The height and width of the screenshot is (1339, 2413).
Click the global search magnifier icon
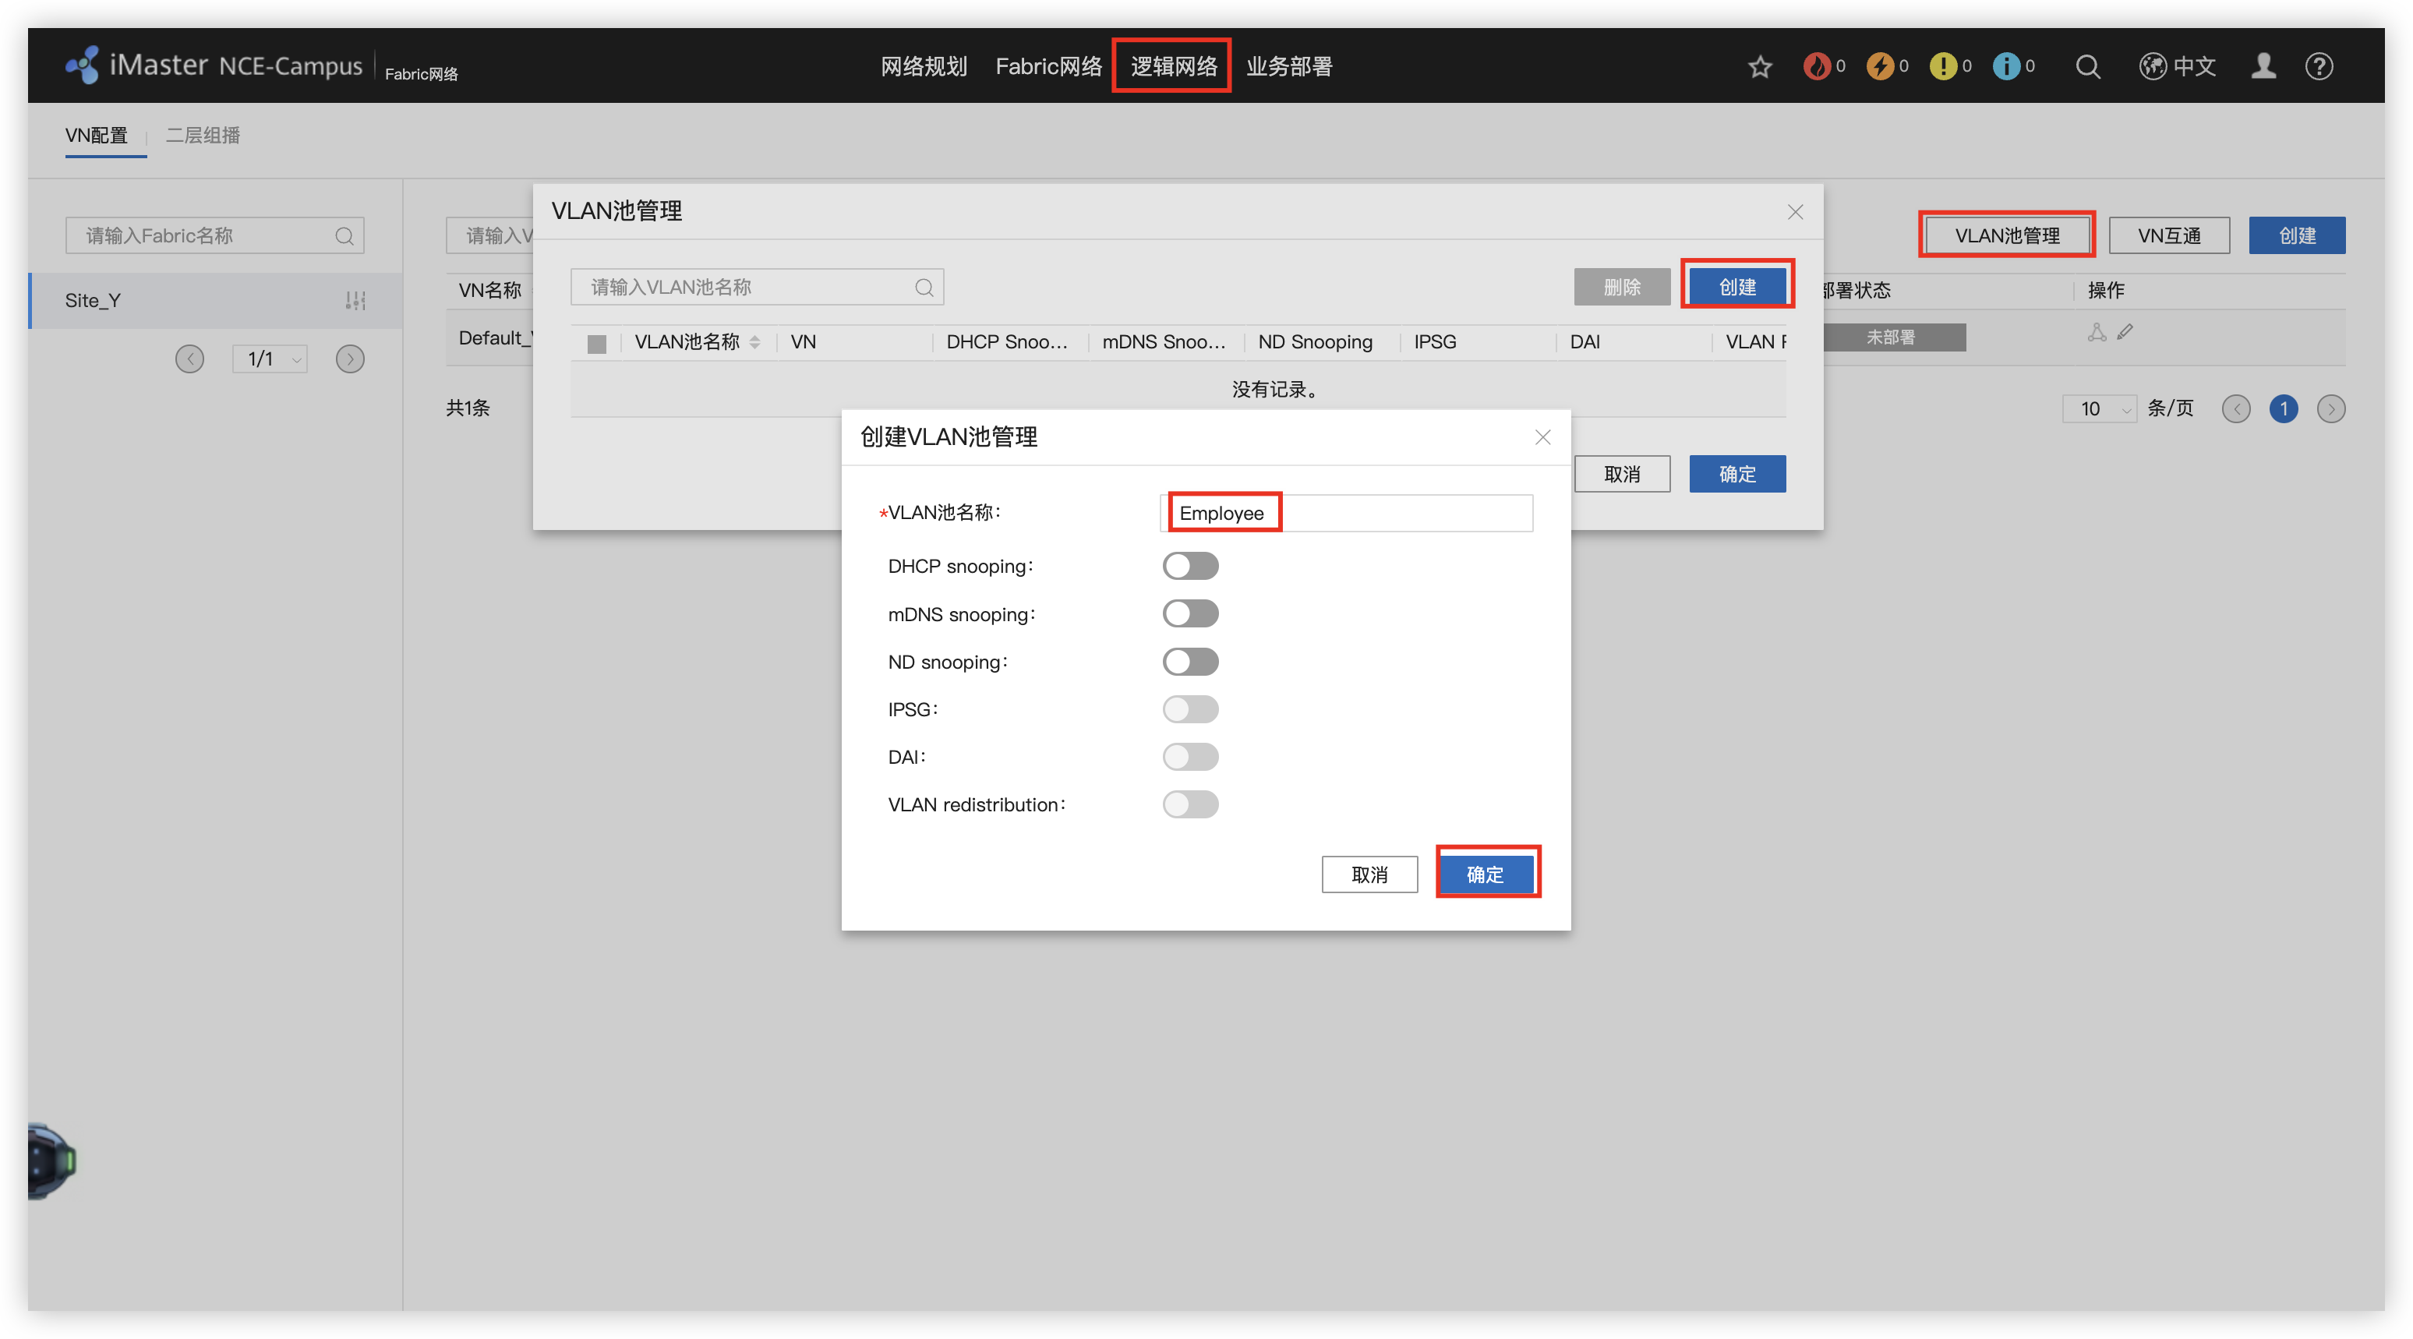pos(2087,66)
